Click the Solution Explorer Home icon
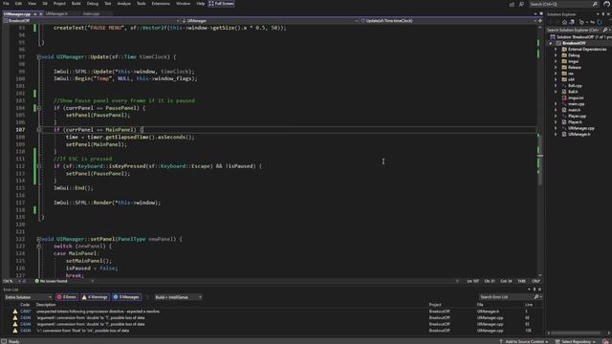The image size is (612, 344). [x=564, y=22]
